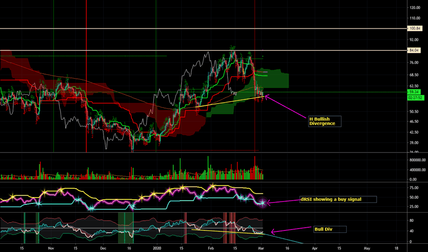Click the 25.00 level on dRSI scale

tap(414, 207)
